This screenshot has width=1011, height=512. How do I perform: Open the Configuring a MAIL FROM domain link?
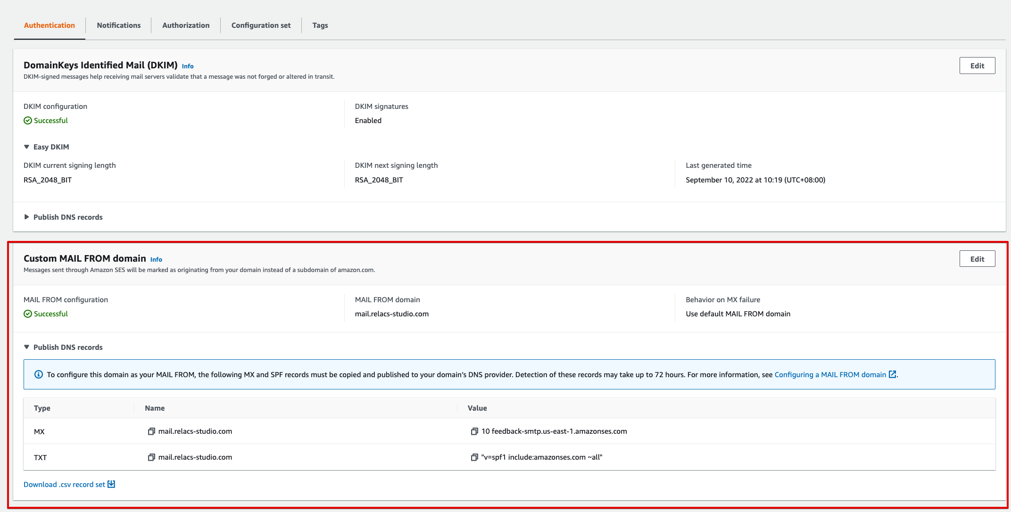pyautogui.click(x=830, y=375)
